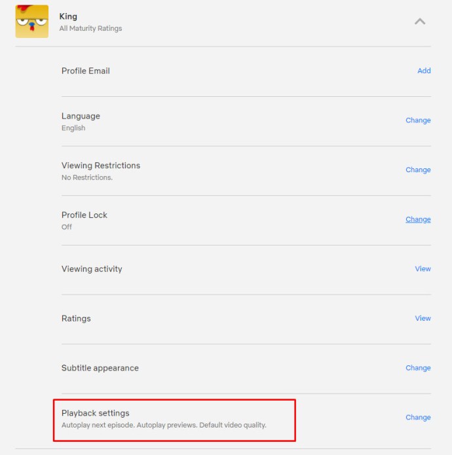Click the Profile Email row label
Viewport: 452px width, 455px height.
pyautogui.click(x=85, y=71)
